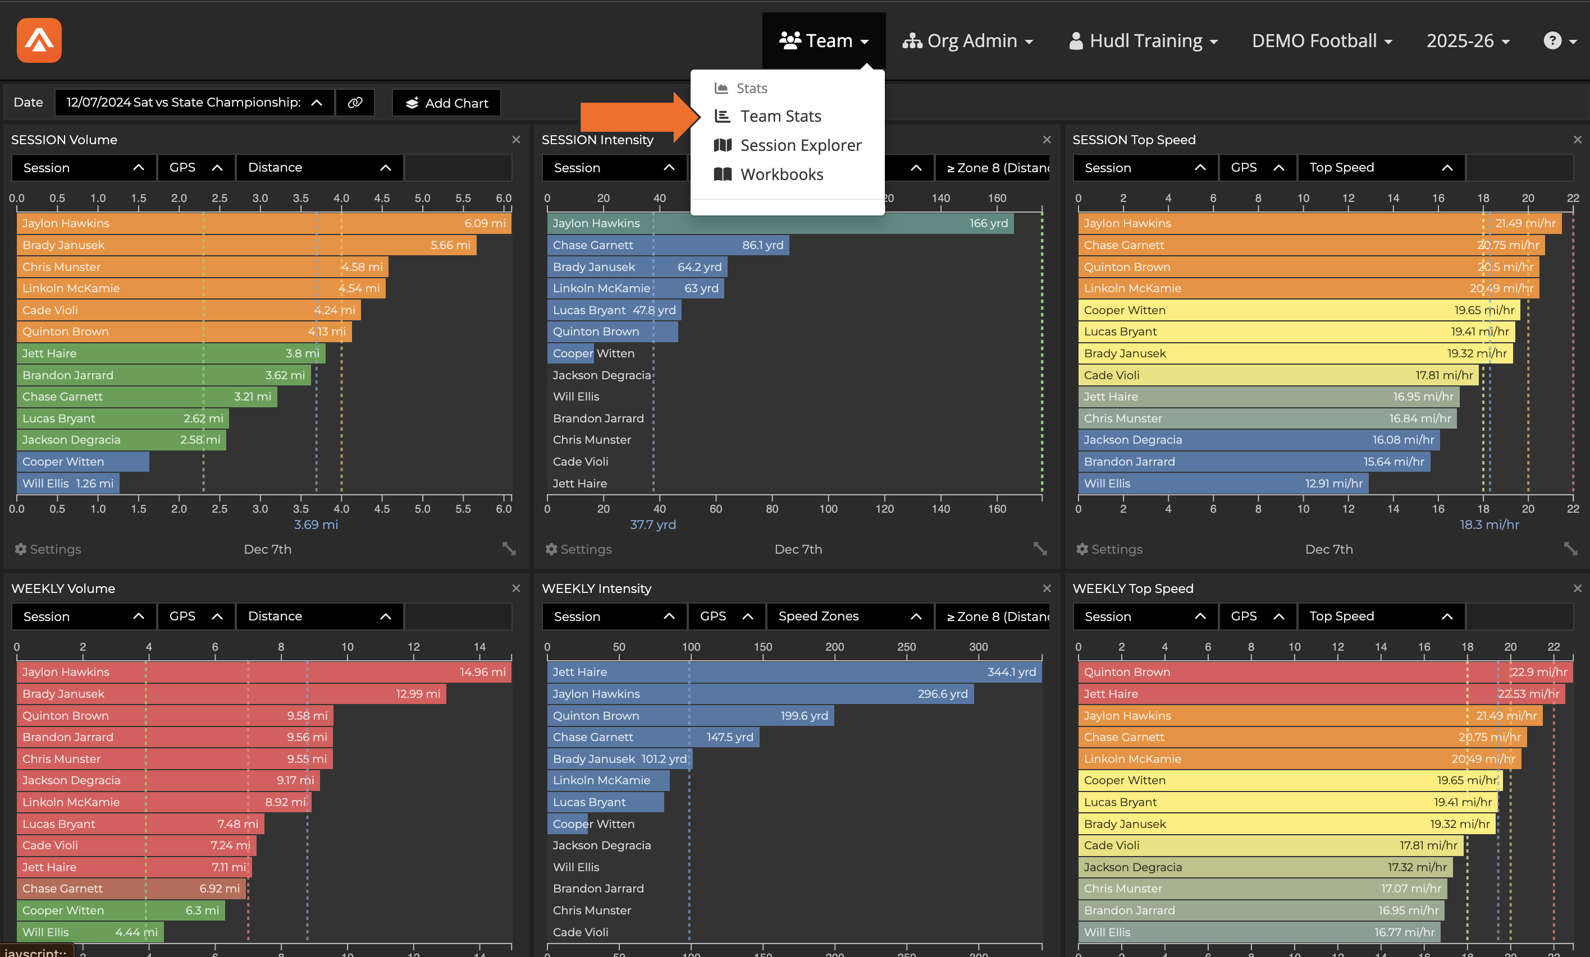Click Will Ellis bar in SESSION Top Speed
The width and height of the screenshot is (1590, 957).
[1223, 483]
